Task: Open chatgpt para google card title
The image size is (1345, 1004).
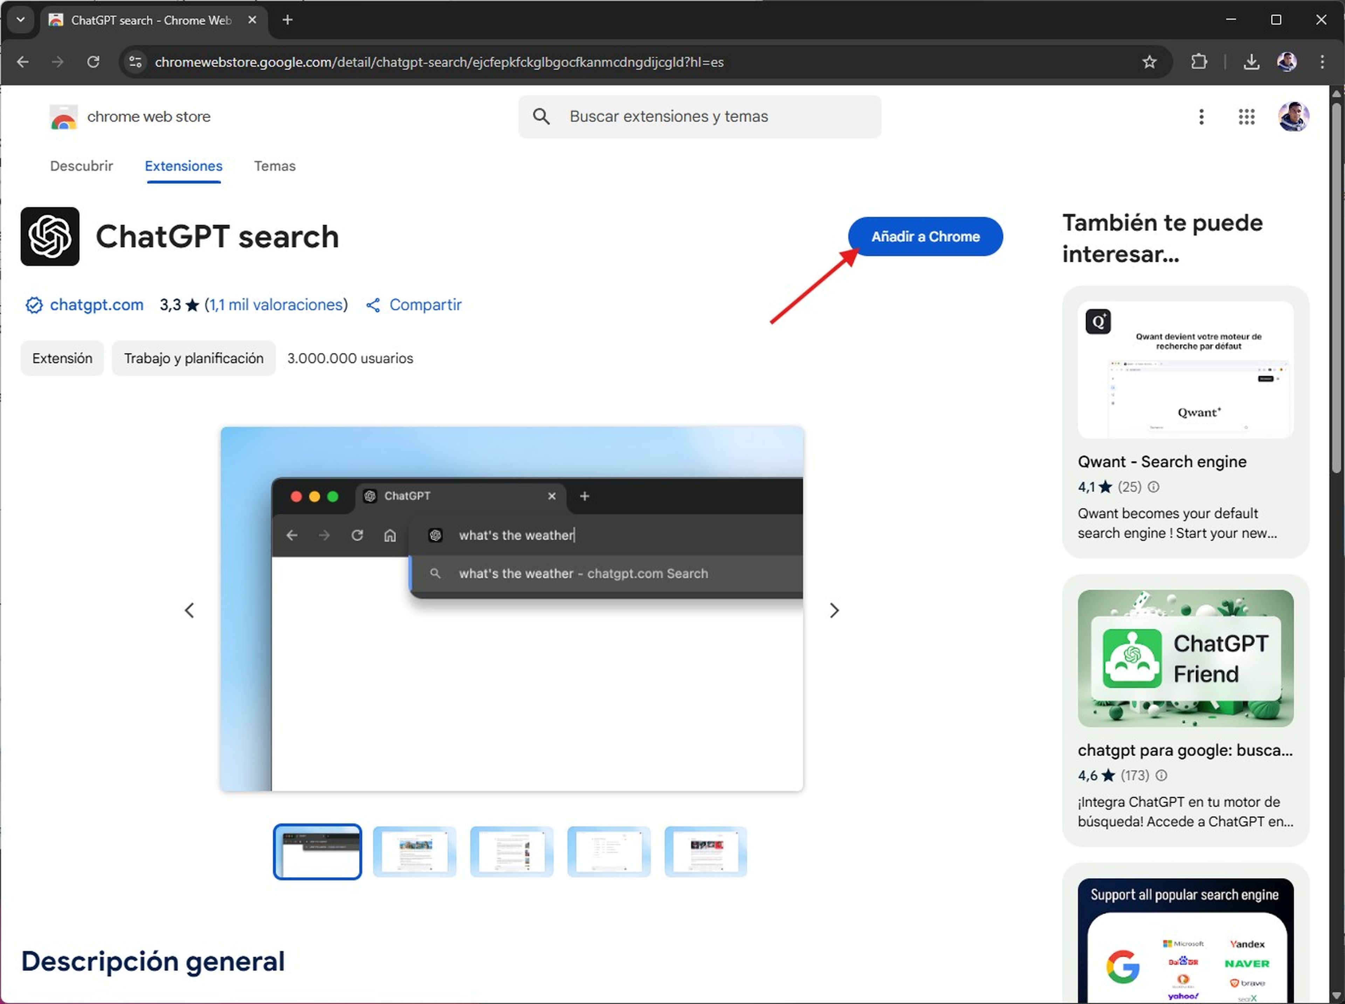Action: [x=1185, y=750]
